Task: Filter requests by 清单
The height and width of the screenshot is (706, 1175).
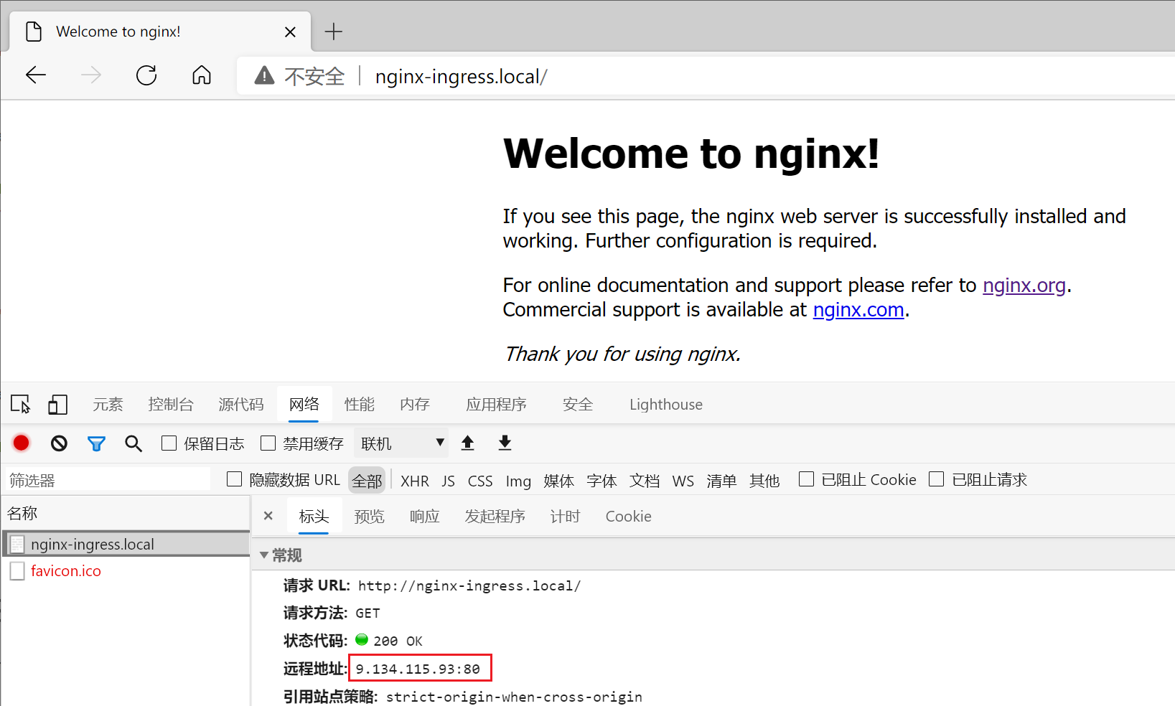Action: point(721,481)
